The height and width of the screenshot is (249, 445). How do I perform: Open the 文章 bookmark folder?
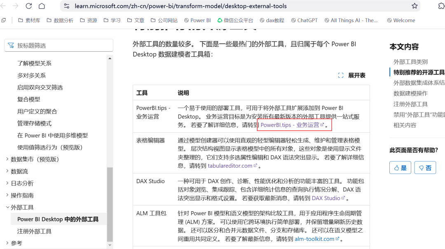click(x=136, y=21)
